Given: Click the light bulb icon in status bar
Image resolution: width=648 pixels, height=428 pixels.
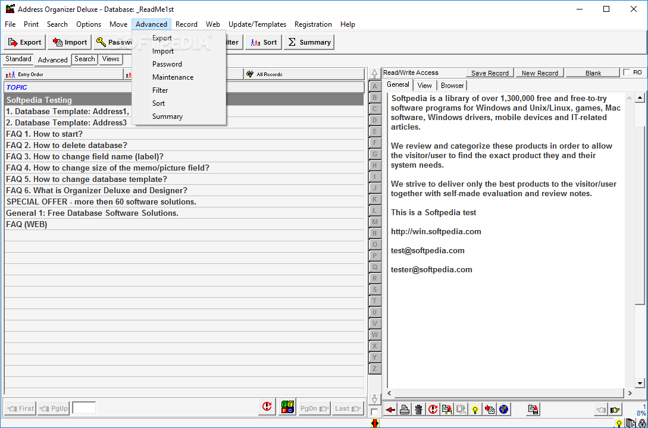Looking at the screenshot, I should (619, 423).
